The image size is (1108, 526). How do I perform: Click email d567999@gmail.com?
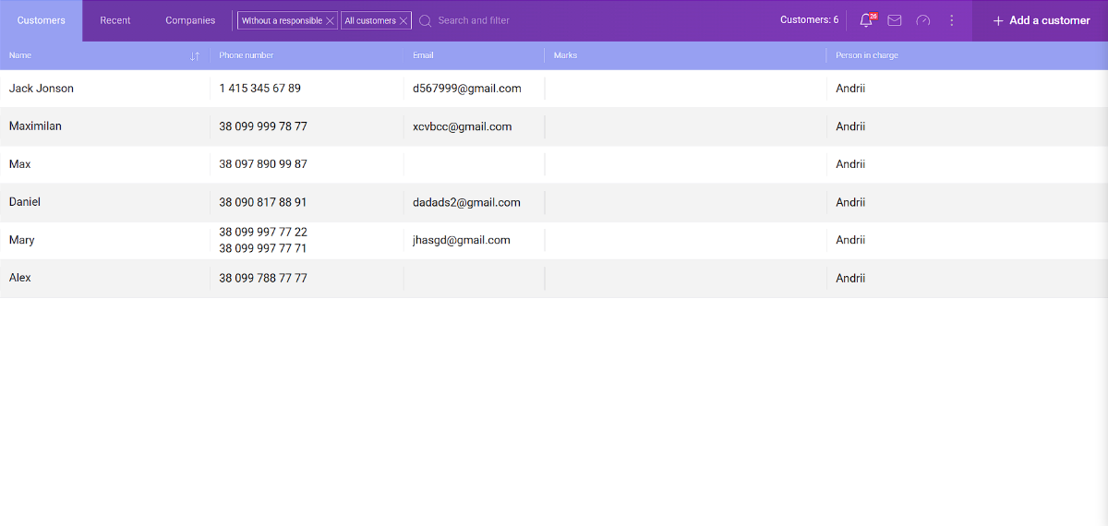(x=467, y=89)
